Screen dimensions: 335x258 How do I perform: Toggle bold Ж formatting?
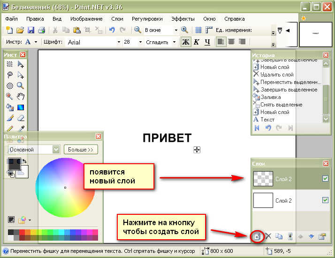(x=186, y=42)
